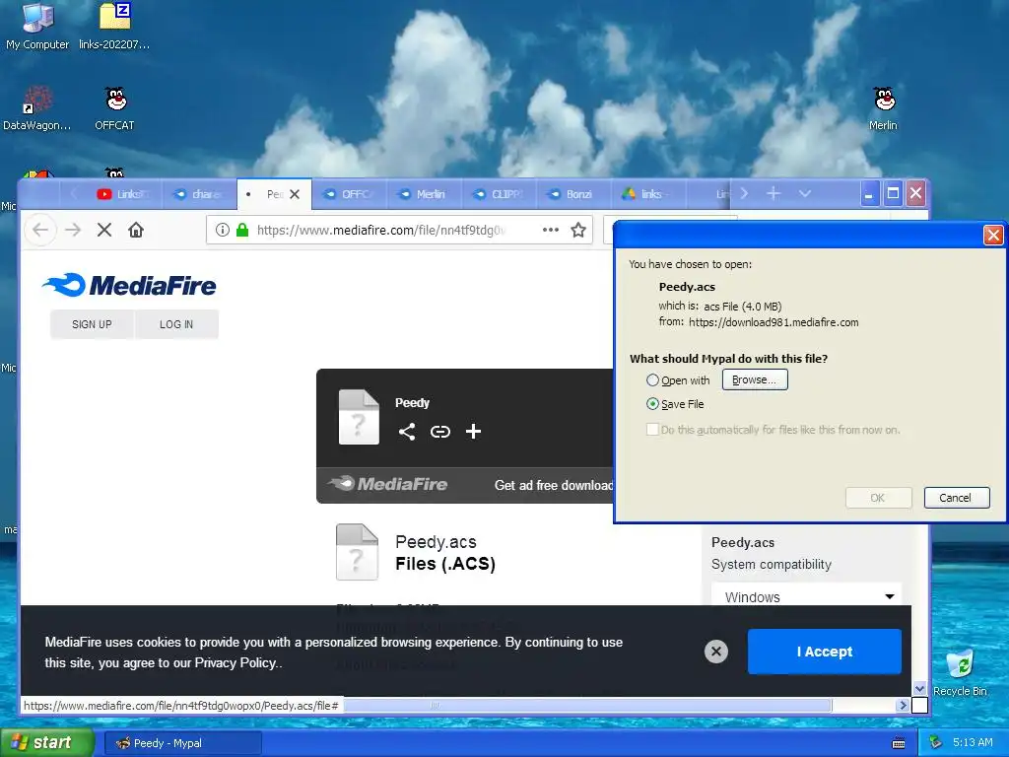The width and height of the screenshot is (1009, 757).
Task: Open the Recycle Bin icon
Action: click(960, 673)
